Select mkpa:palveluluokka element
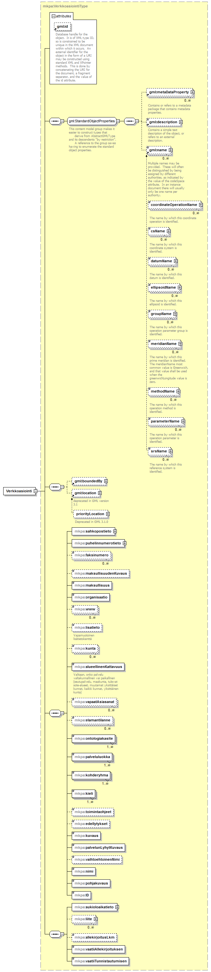The image size is (211, 972). click(x=93, y=757)
